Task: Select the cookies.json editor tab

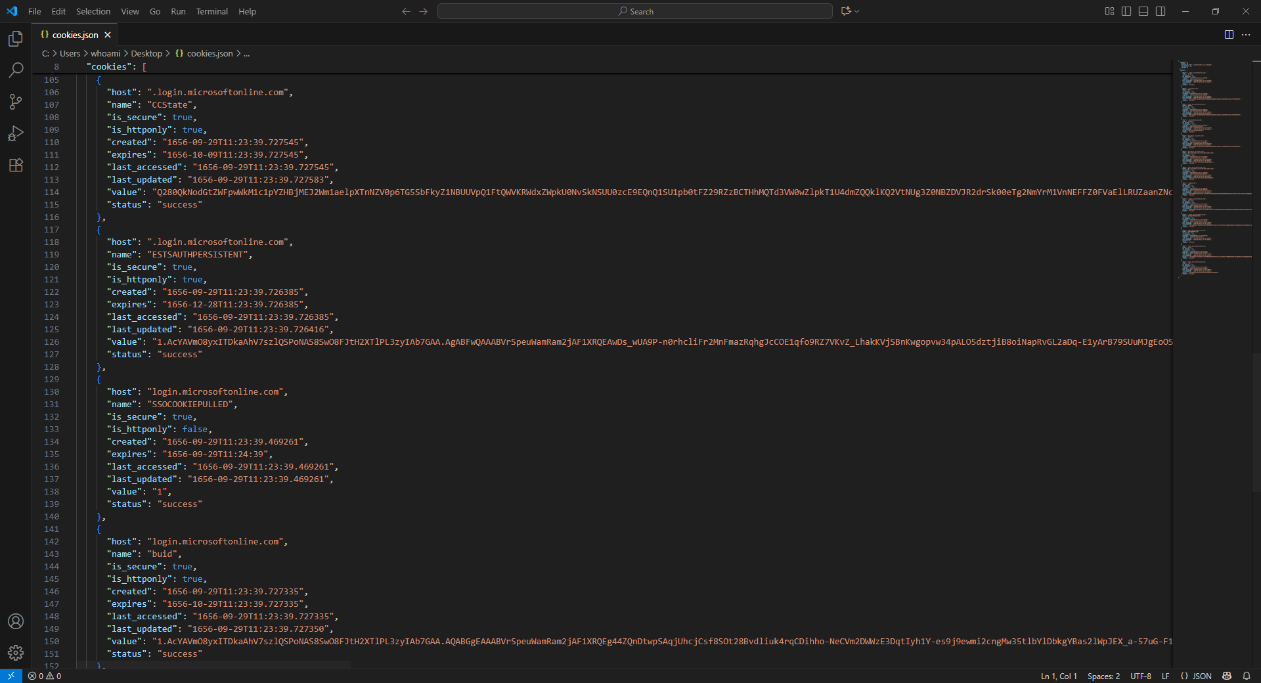Action: pyautogui.click(x=76, y=35)
